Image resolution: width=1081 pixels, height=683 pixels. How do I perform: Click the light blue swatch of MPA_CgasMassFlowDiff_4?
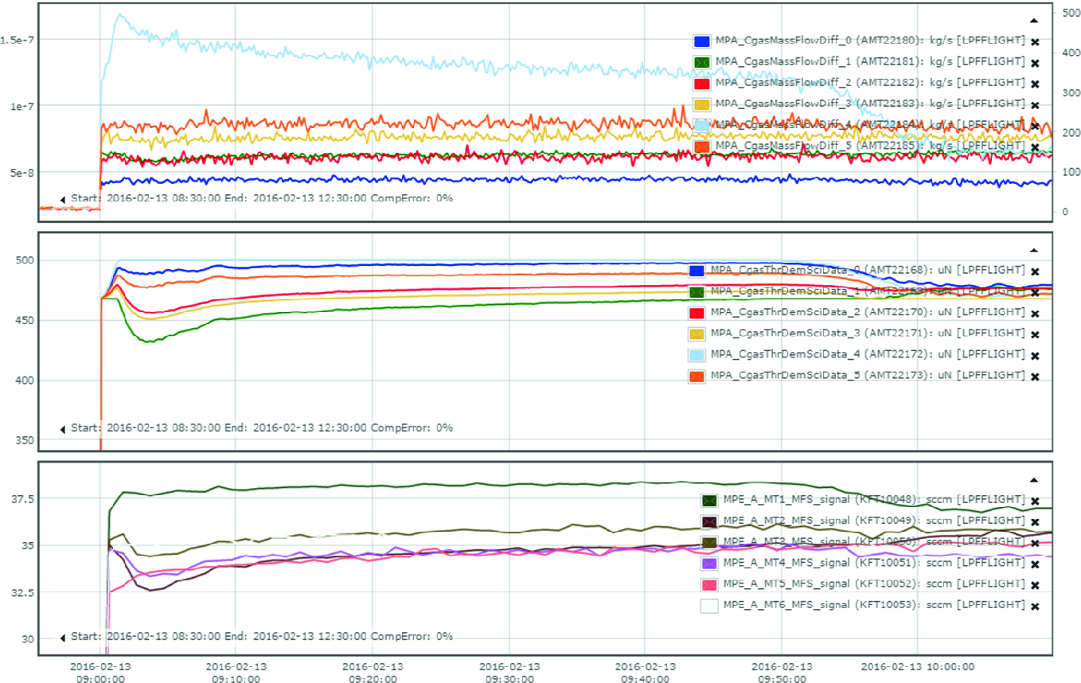702,125
